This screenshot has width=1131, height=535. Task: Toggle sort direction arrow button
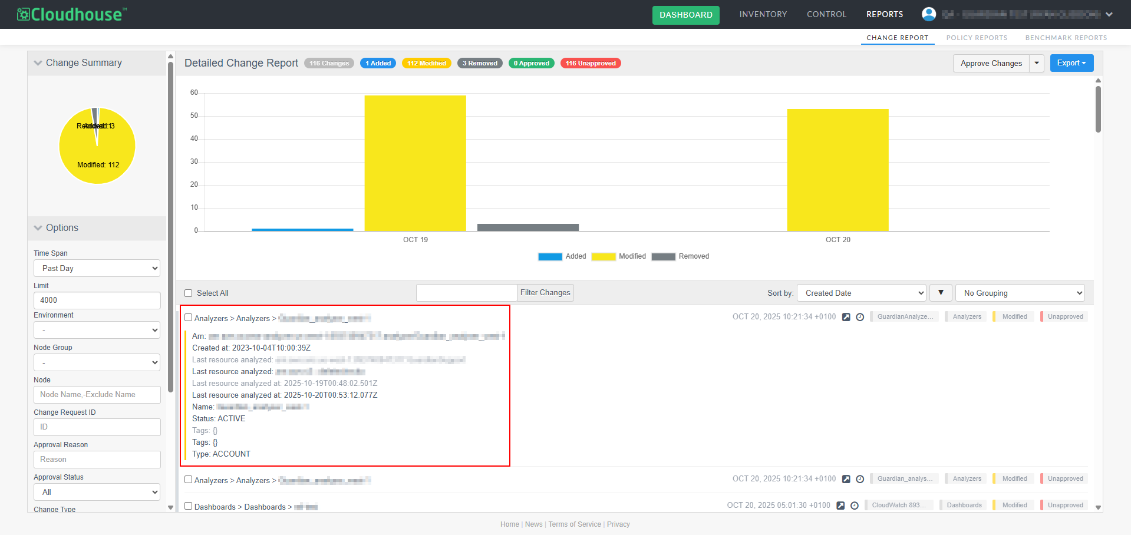[941, 293]
